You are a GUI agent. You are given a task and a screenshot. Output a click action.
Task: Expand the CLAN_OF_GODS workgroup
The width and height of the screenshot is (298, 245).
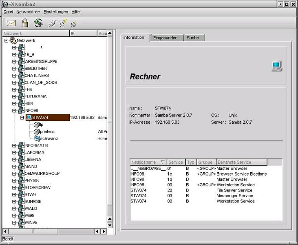14,82
